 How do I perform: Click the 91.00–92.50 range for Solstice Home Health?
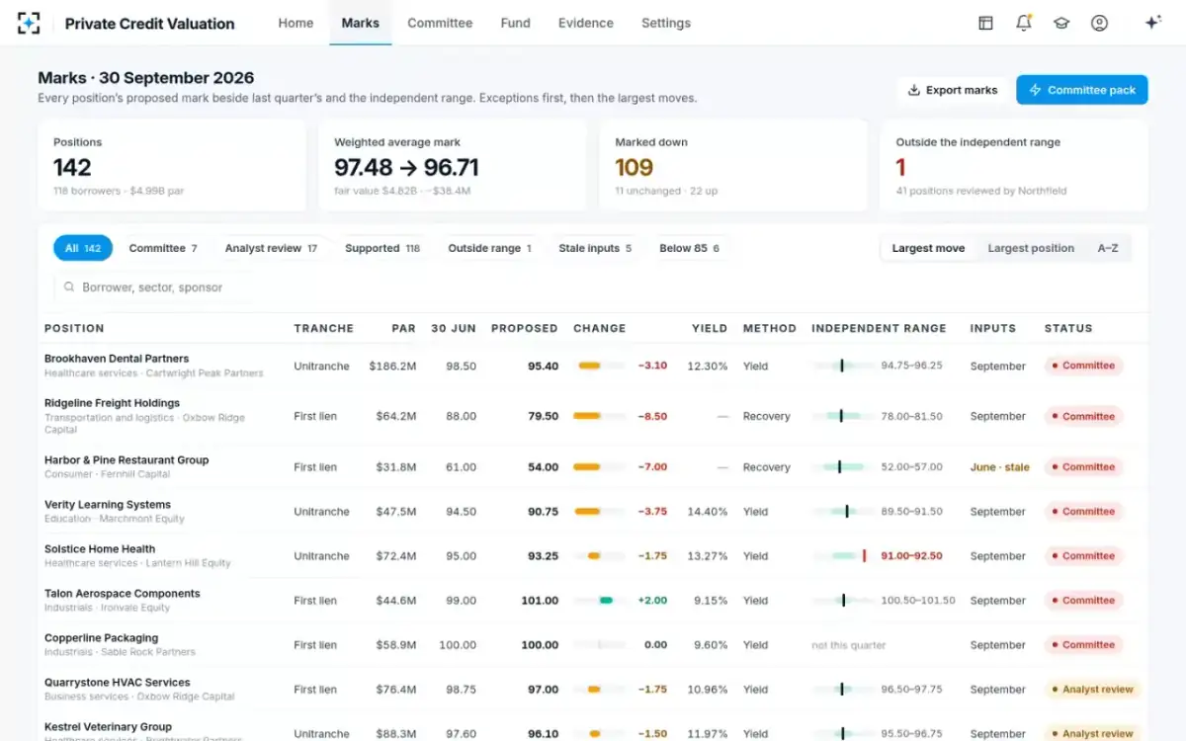pos(912,556)
